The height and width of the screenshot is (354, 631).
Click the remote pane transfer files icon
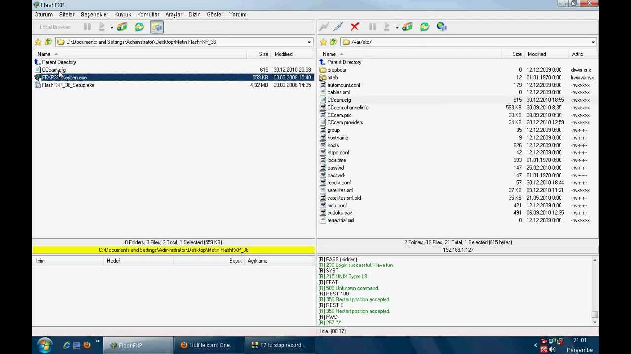pyautogui.click(x=407, y=27)
